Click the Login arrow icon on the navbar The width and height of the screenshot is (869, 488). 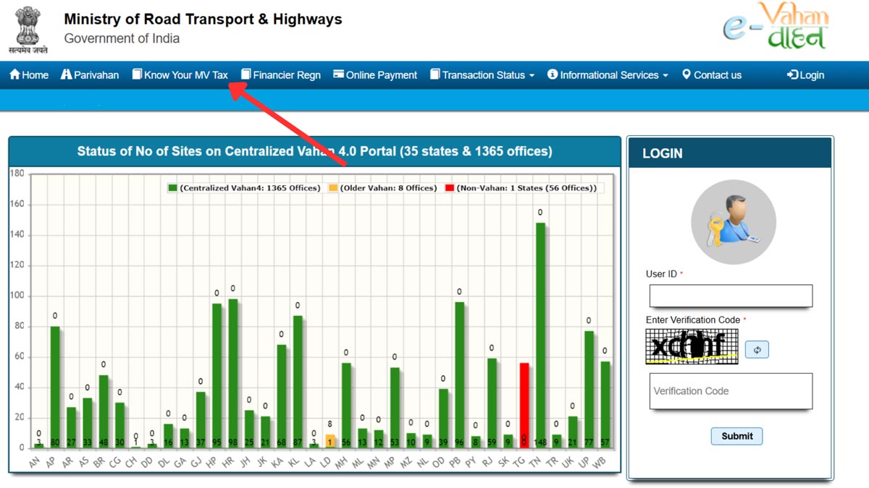click(792, 74)
